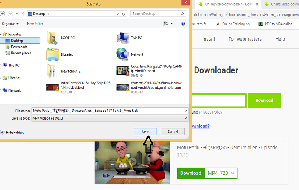Go up one folder level arrow
299x190 pixels.
[x=23, y=14]
